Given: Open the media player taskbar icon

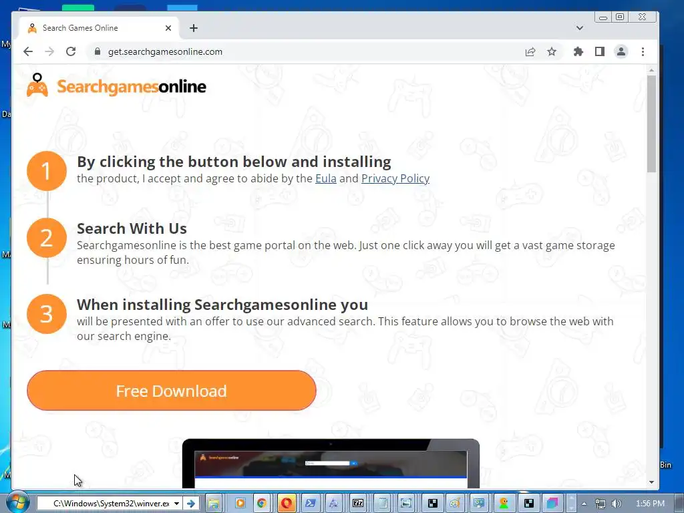Looking at the screenshot, I should [240, 504].
